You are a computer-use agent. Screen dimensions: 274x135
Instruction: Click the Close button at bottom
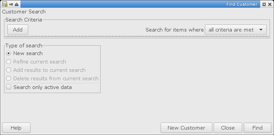click(x=228, y=128)
